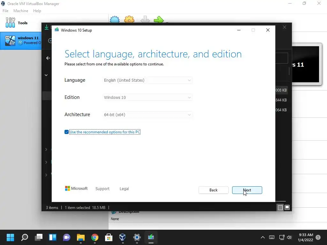Click the Description header icon in VirtualBox
This screenshot has width=327, height=245.
pyautogui.click(x=114, y=212)
